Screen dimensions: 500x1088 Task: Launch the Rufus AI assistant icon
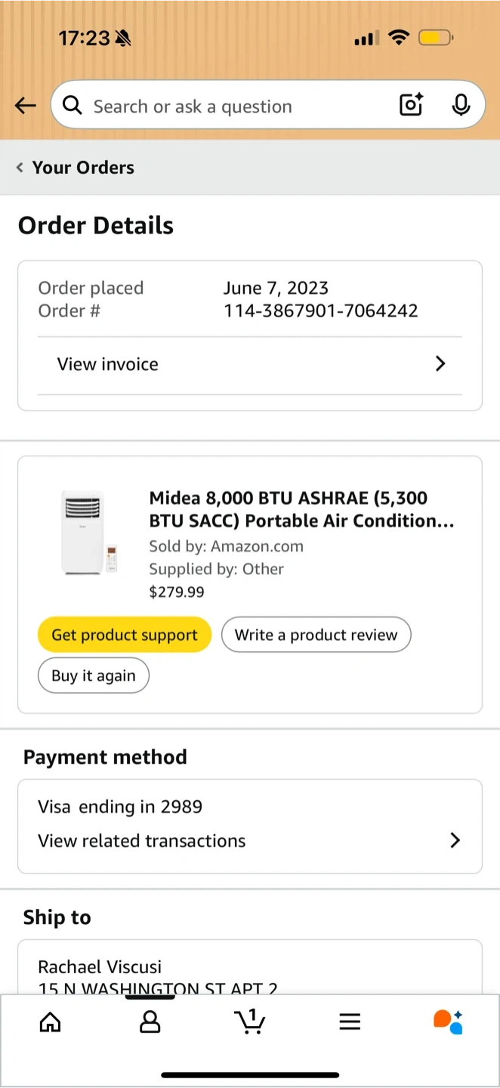click(x=448, y=1022)
